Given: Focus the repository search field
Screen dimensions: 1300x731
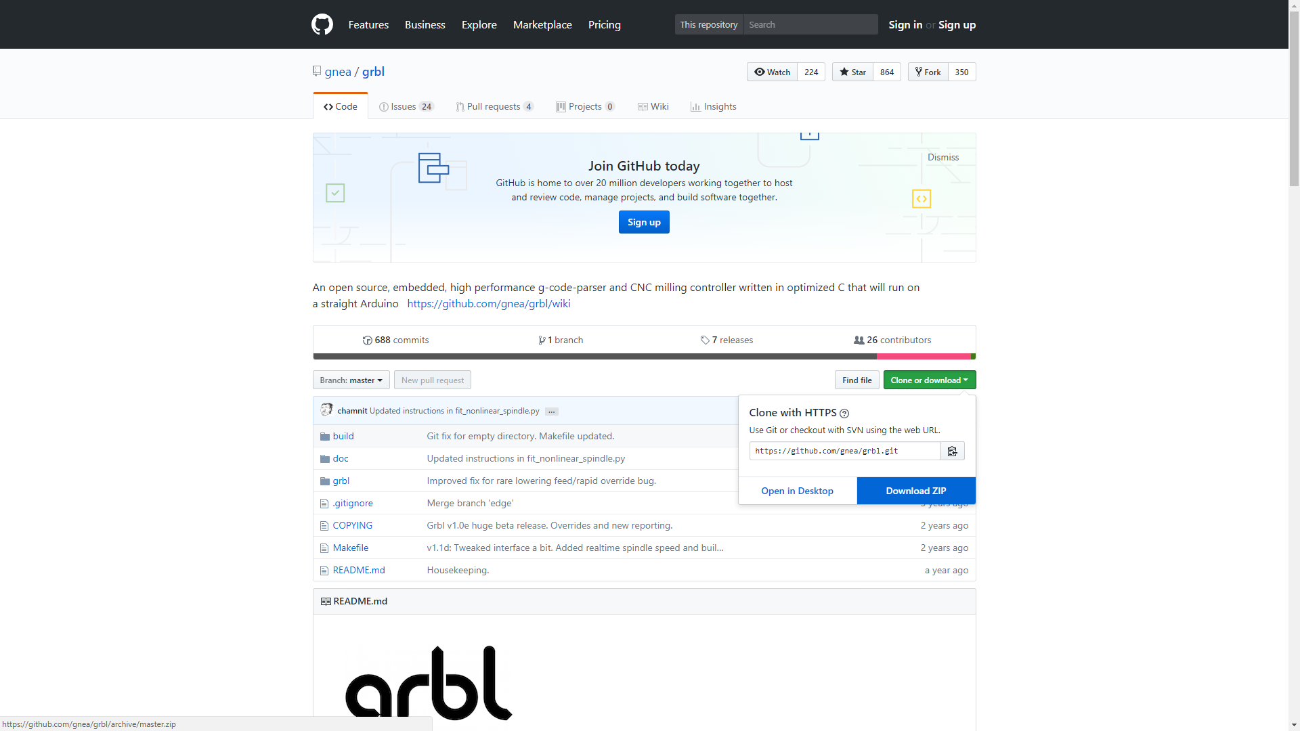Looking at the screenshot, I should point(810,24).
